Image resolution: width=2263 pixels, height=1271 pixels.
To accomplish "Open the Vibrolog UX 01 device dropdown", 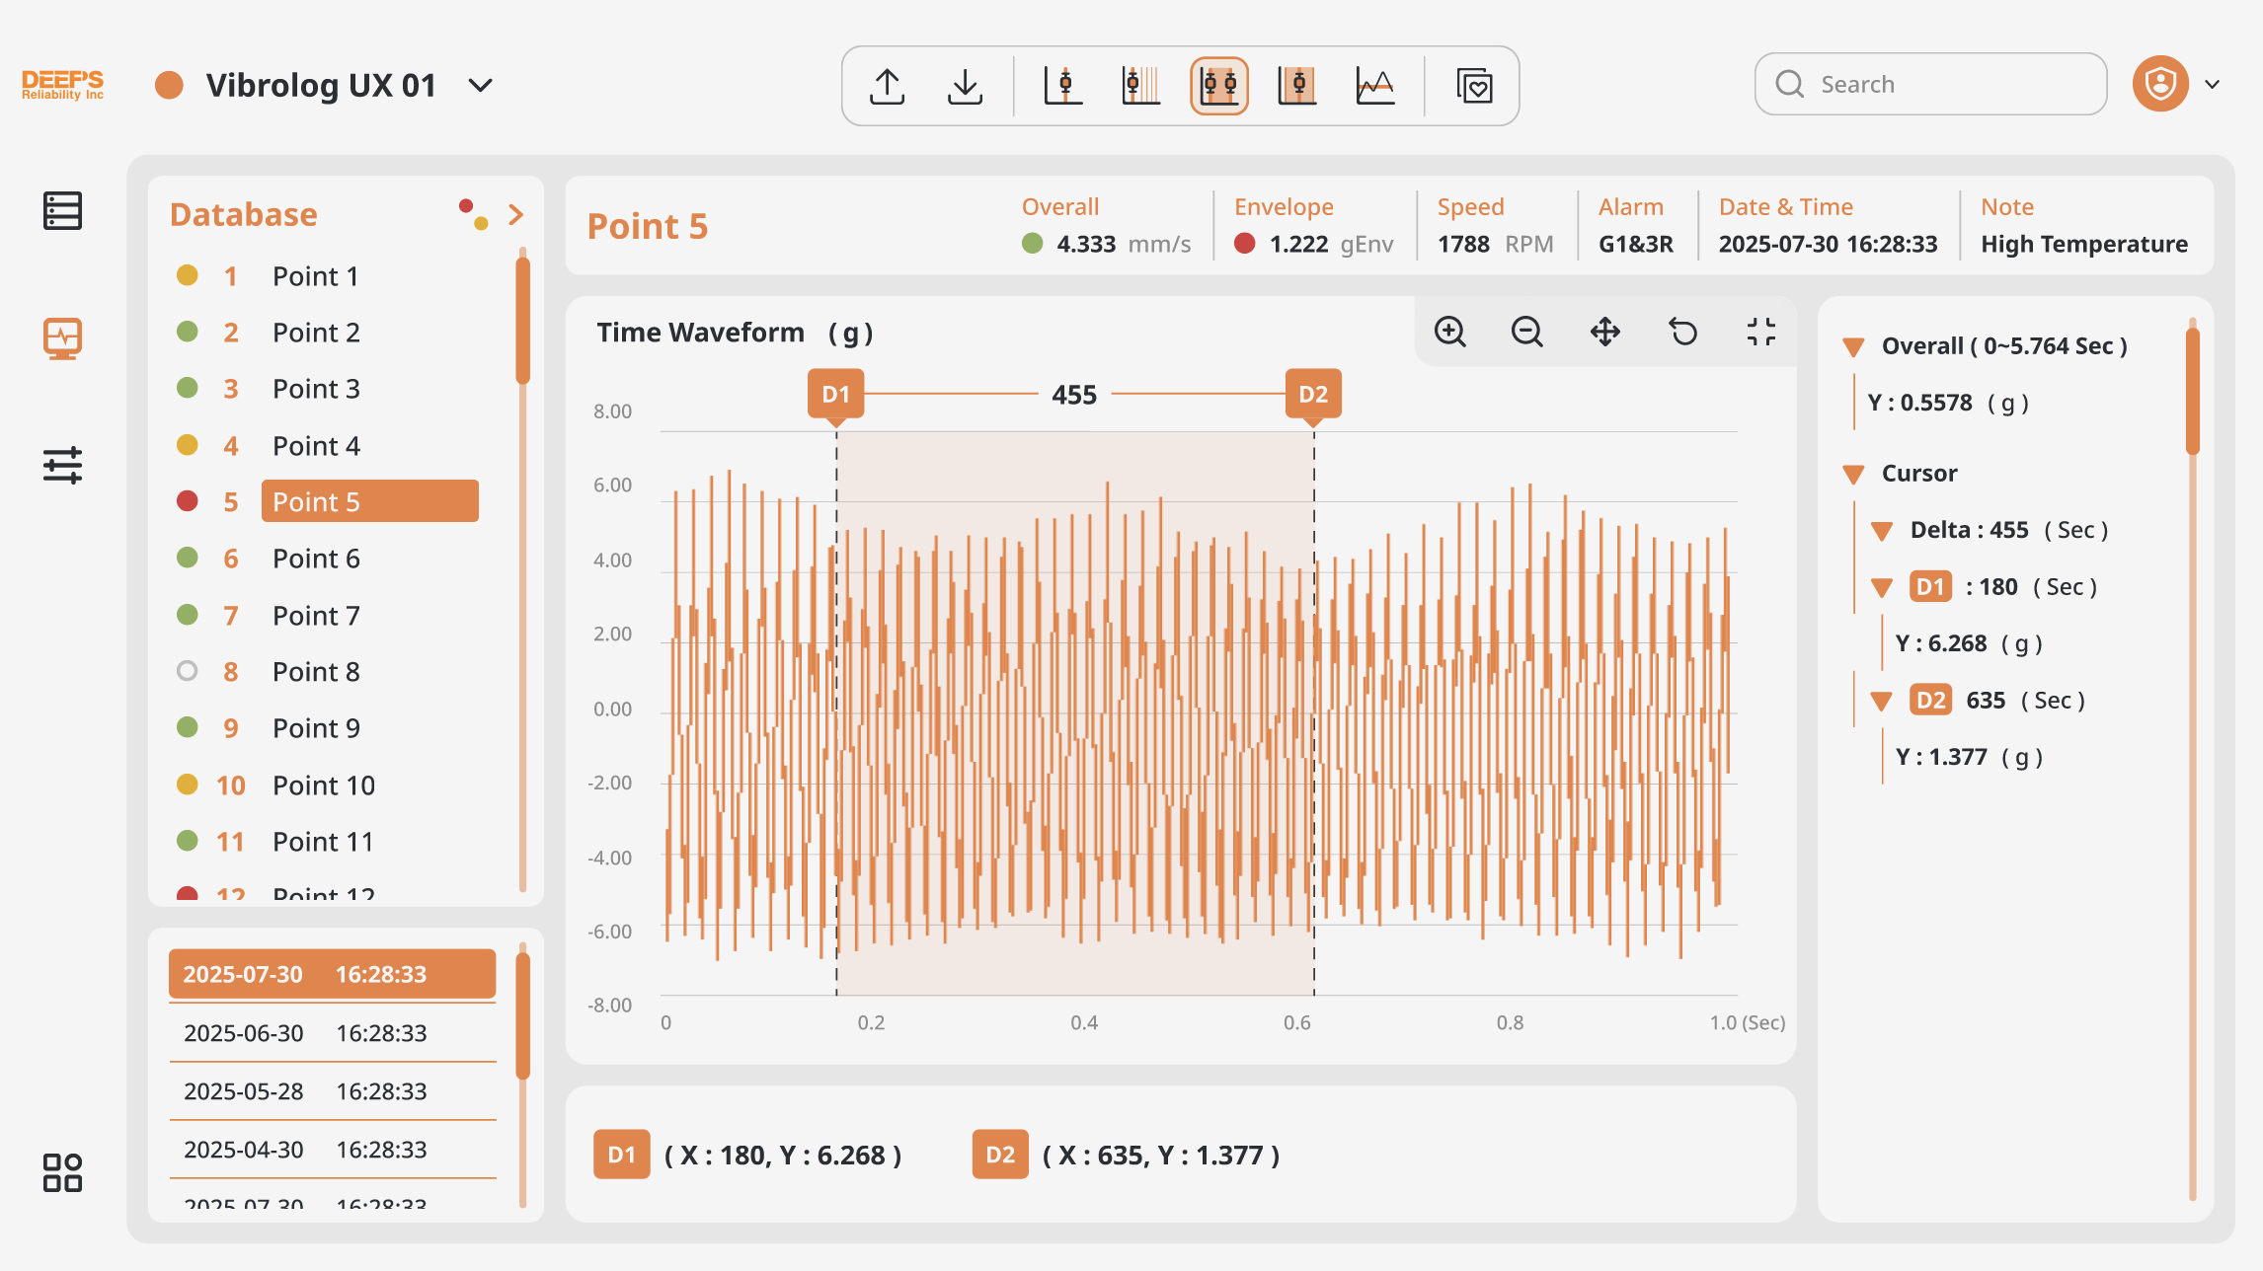I will 481,86.
